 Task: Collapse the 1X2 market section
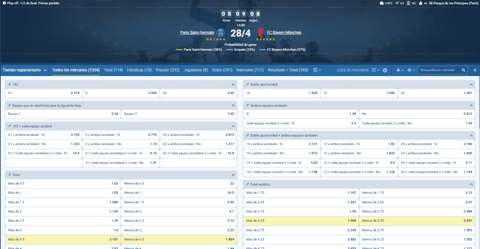233,85
